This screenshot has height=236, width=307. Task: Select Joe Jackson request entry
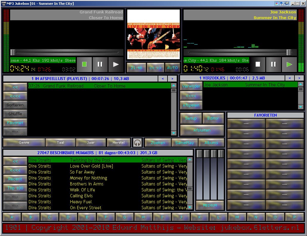click(x=250, y=85)
